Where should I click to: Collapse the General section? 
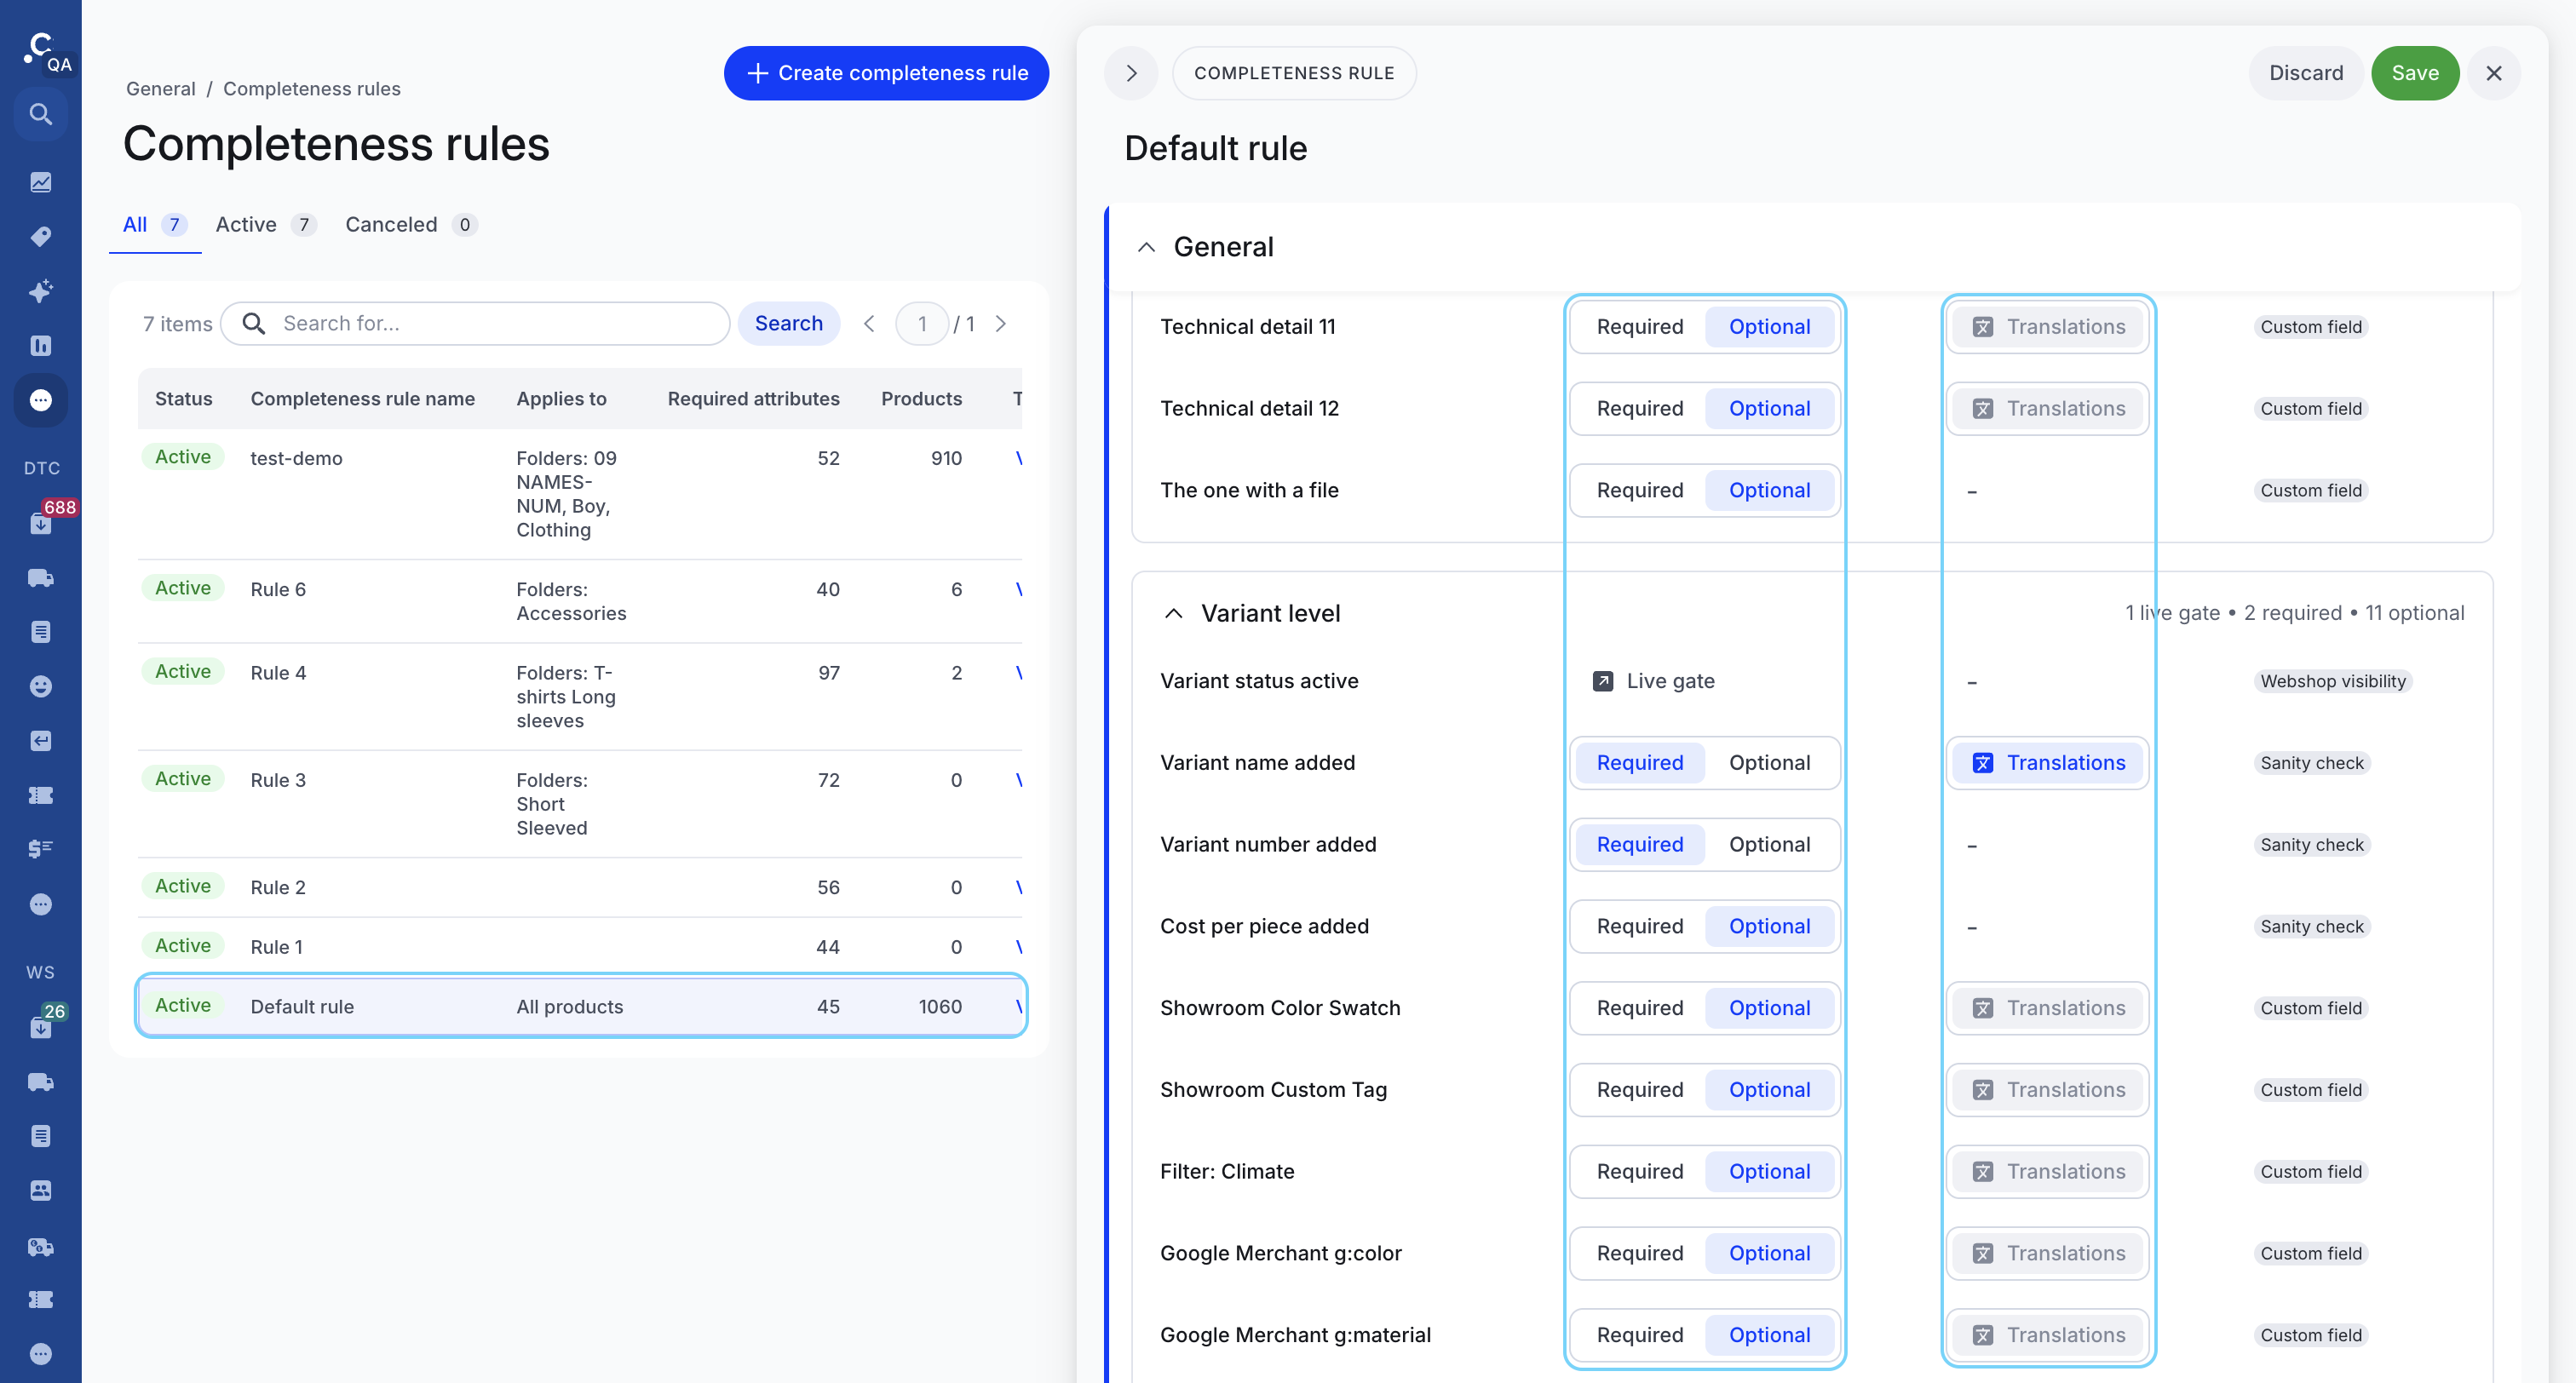[x=1146, y=247]
